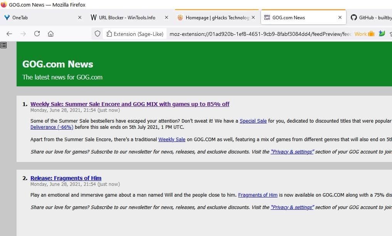Toggle the feed items list icon
The height and width of the screenshot is (236, 392).
tap(3, 45)
